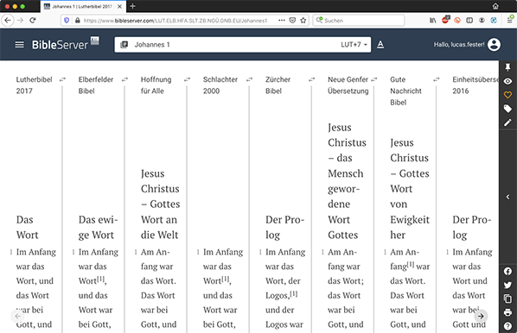Click the 'Der Prolog' heading in Zürcher Bibel
The width and height of the screenshot is (517, 333).
[285, 227]
